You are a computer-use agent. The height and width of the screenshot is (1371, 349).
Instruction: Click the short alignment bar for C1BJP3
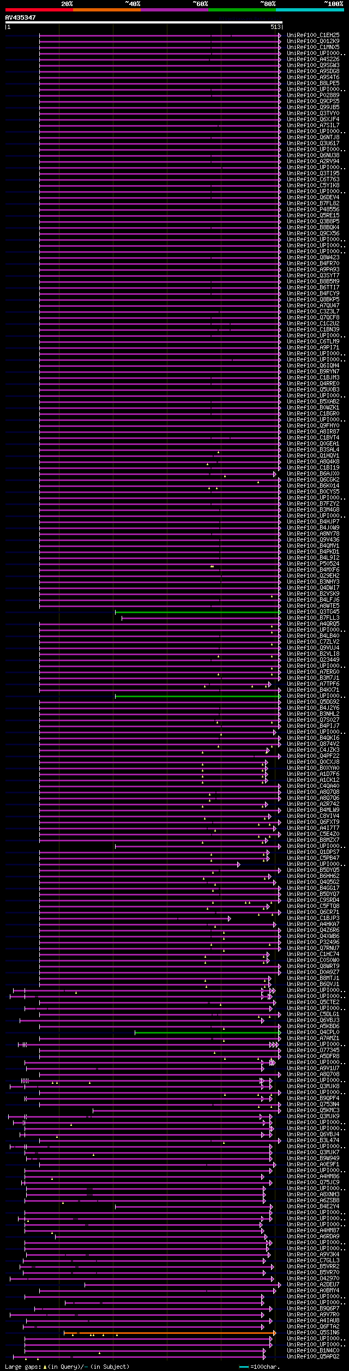pos(135,918)
